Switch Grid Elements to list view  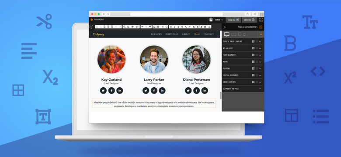(257, 82)
